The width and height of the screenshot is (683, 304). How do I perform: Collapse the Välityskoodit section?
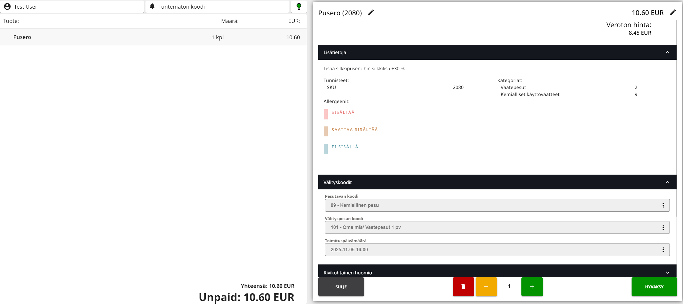(x=667, y=182)
